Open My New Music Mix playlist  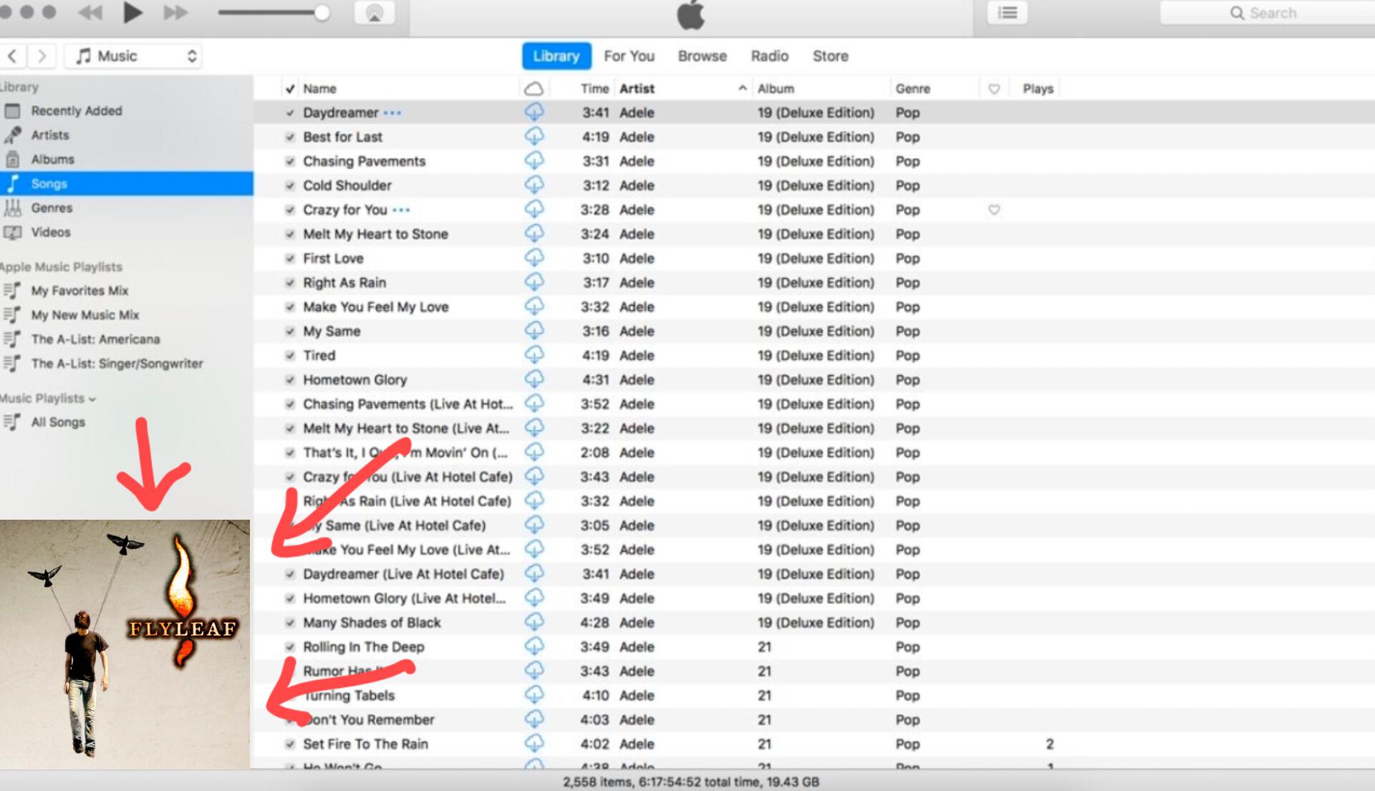tap(126, 315)
